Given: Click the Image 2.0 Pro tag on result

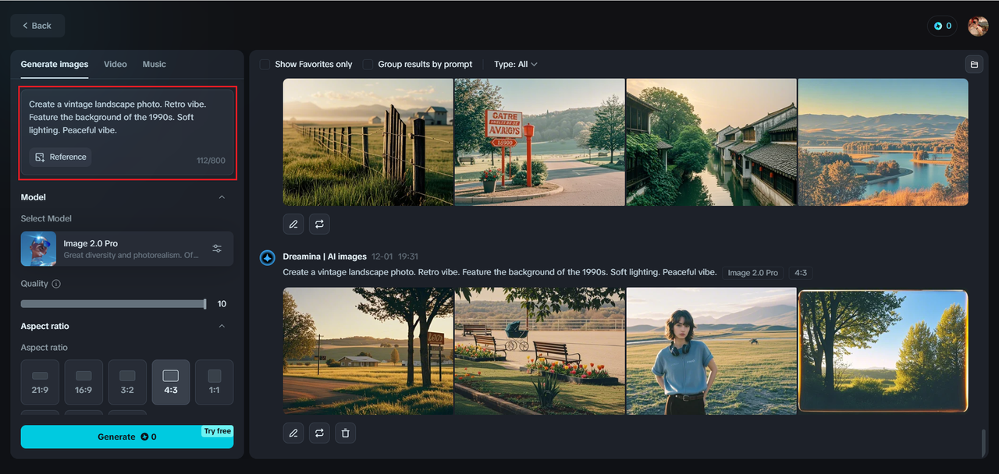Looking at the screenshot, I should click(x=752, y=273).
